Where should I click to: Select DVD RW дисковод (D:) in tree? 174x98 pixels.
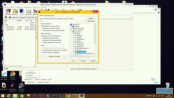click(83, 48)
